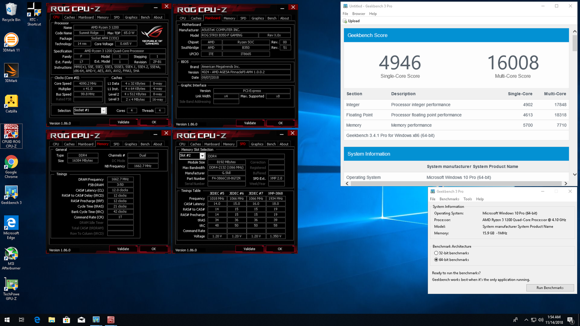
Task: Open Help menu in Geekbench 3 Pro window
Action: point(480,199)
